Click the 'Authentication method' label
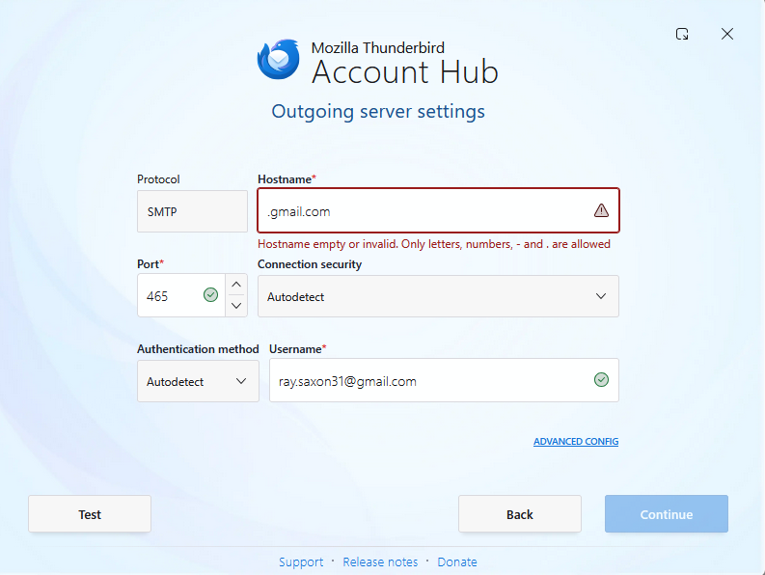The width and height of the screenshot is (765, 575). 198,349
